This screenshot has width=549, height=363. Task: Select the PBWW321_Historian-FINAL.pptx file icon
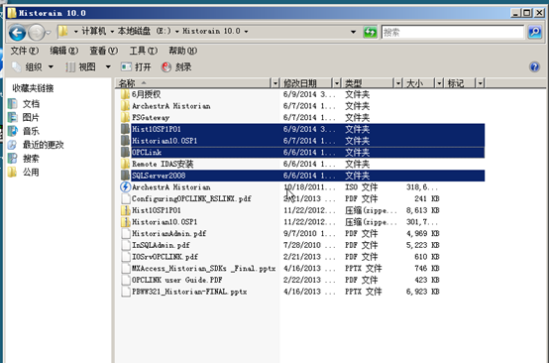coord(125,292)
